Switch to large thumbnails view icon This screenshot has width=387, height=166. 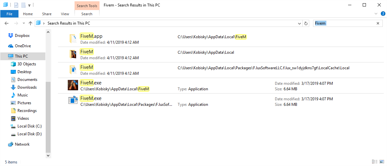click(382, 162)
